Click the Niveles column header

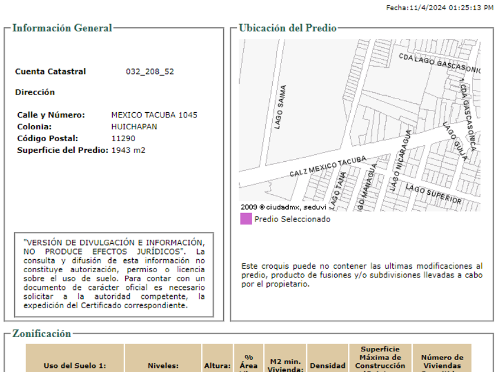pyautogui.click(x=162, y=365)
